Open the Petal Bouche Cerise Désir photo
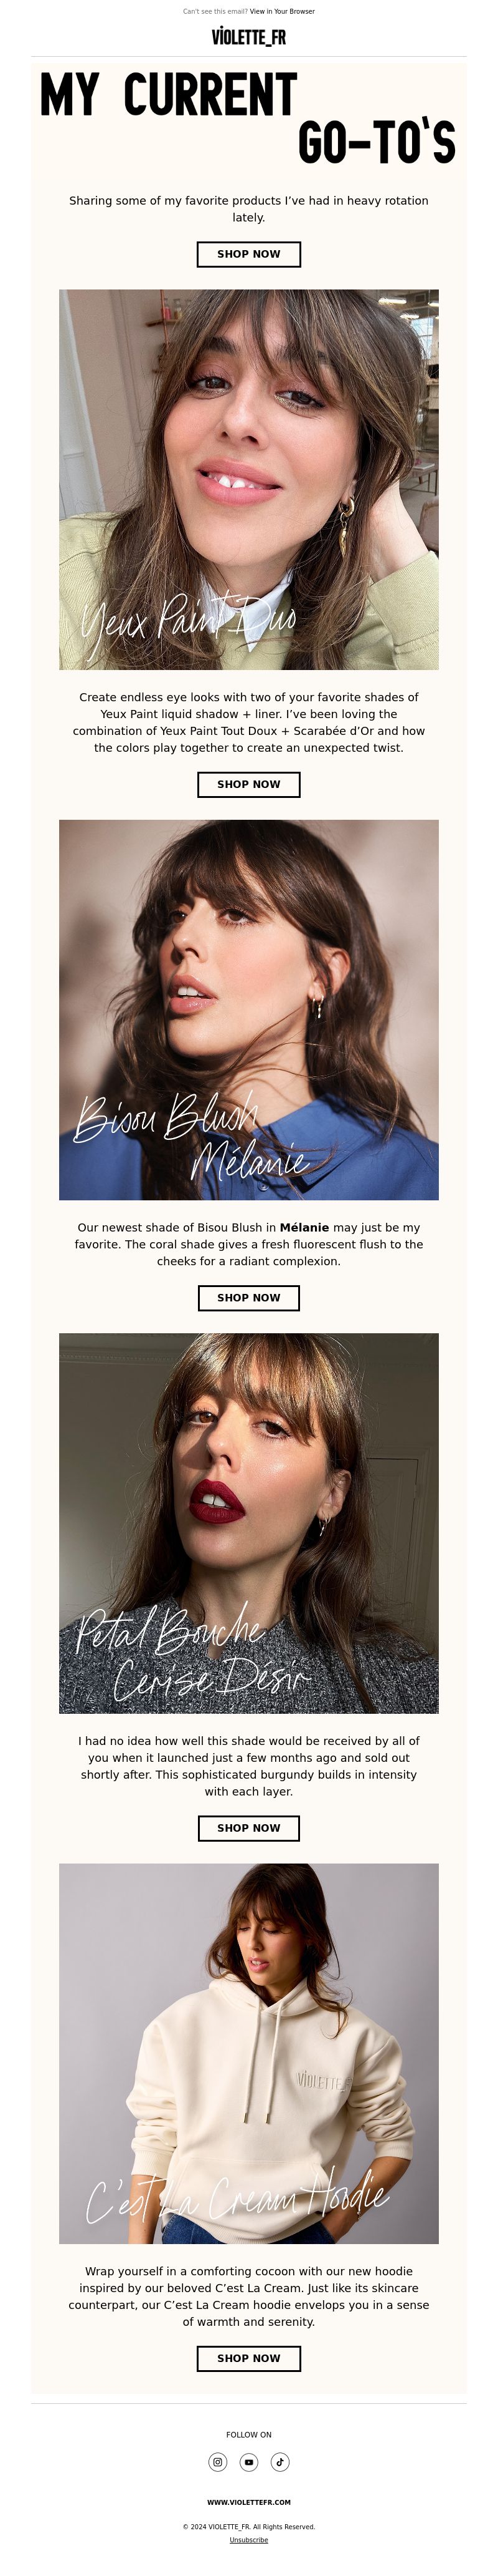Viewport: 498px width, 2576px height. [248, 1523]
